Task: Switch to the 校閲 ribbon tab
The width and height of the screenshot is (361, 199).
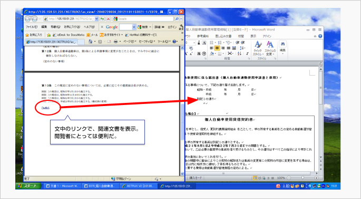Action: pos(241,36)
